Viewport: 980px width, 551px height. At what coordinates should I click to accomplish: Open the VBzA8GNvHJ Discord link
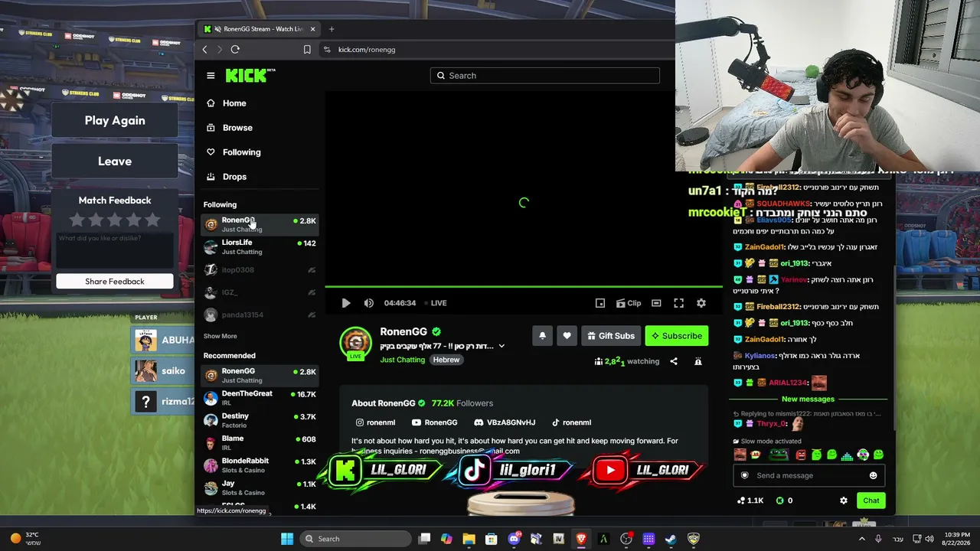tap(505, 422)
